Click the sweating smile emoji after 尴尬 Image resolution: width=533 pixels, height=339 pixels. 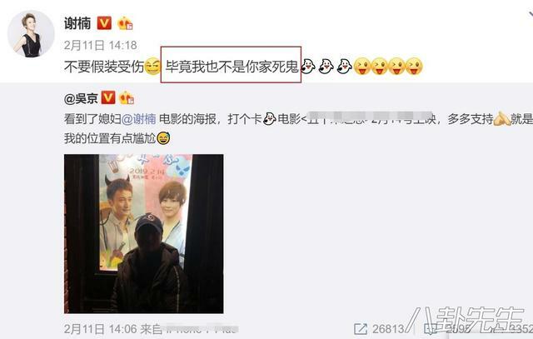coord(163,138)
